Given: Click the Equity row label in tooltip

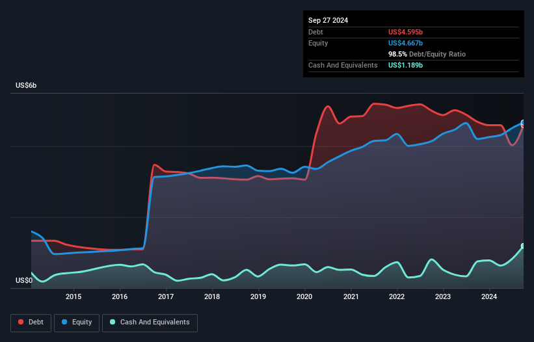Looking at the screenshot, I should click(x=318, y=43).
